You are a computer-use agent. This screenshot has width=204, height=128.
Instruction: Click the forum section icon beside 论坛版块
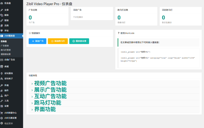[2, 73]
